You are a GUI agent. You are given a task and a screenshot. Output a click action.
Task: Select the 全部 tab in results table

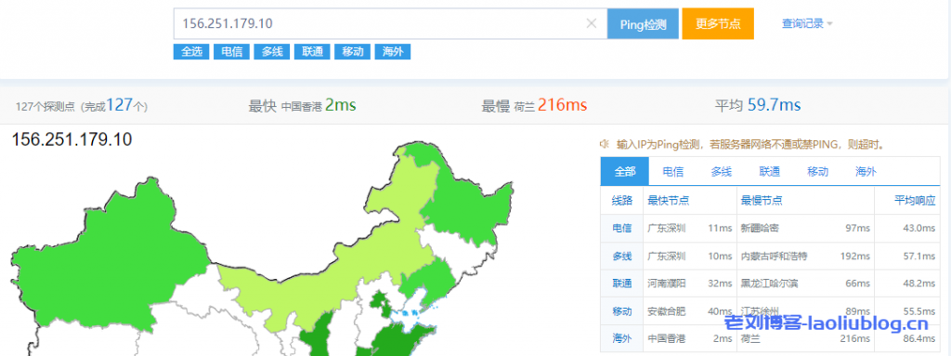pyautogui.click(x=625, y=171)
